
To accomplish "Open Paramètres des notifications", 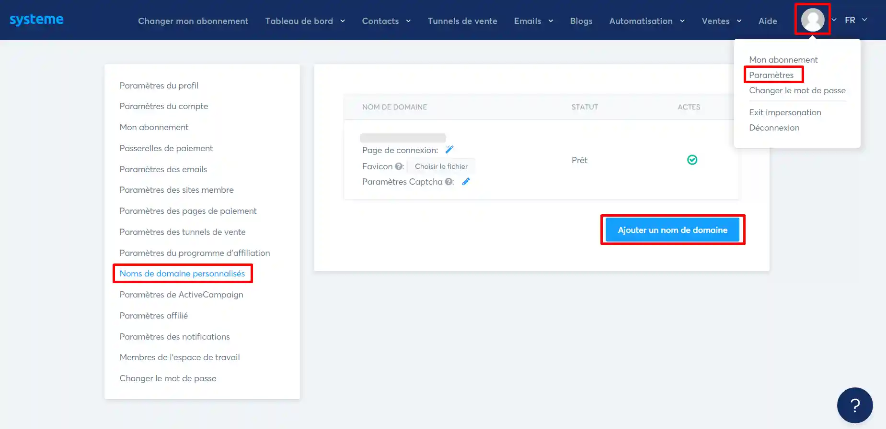I will [x=175, y=337].
